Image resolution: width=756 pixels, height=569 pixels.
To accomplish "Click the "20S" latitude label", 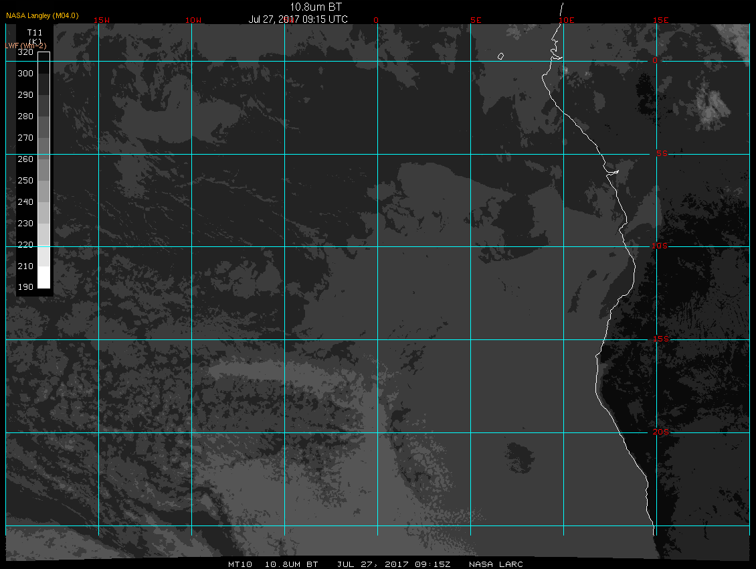I will (661, 432).
